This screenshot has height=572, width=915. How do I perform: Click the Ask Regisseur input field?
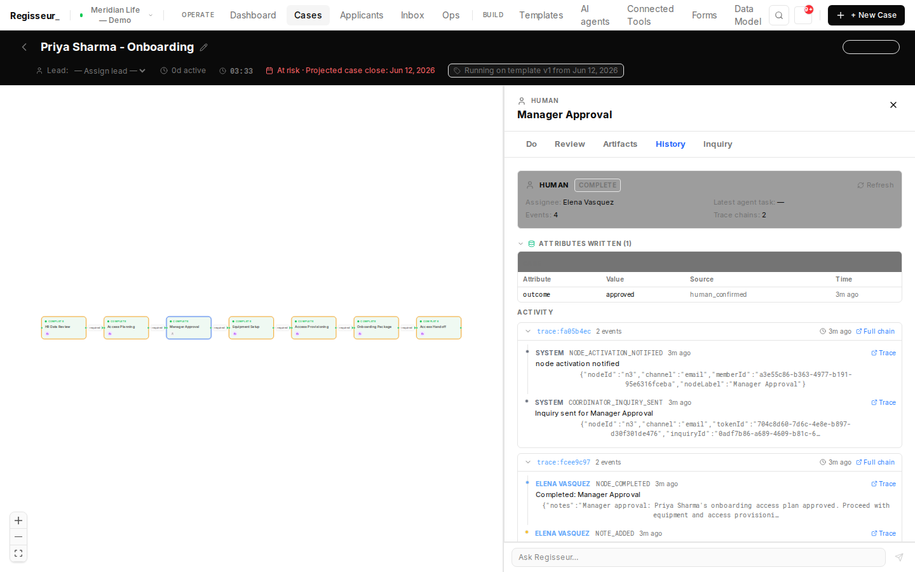click(x=698, y=557)
